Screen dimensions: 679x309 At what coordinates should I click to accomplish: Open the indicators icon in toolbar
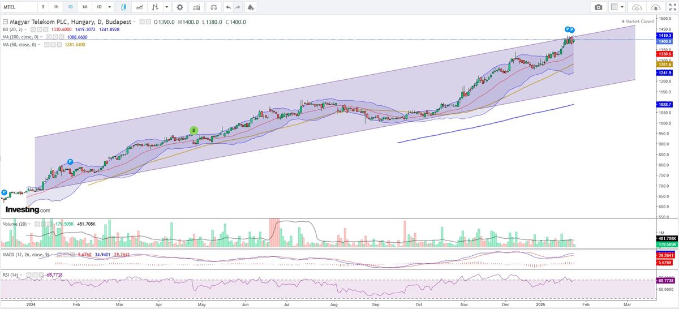[x=196, y=7]
